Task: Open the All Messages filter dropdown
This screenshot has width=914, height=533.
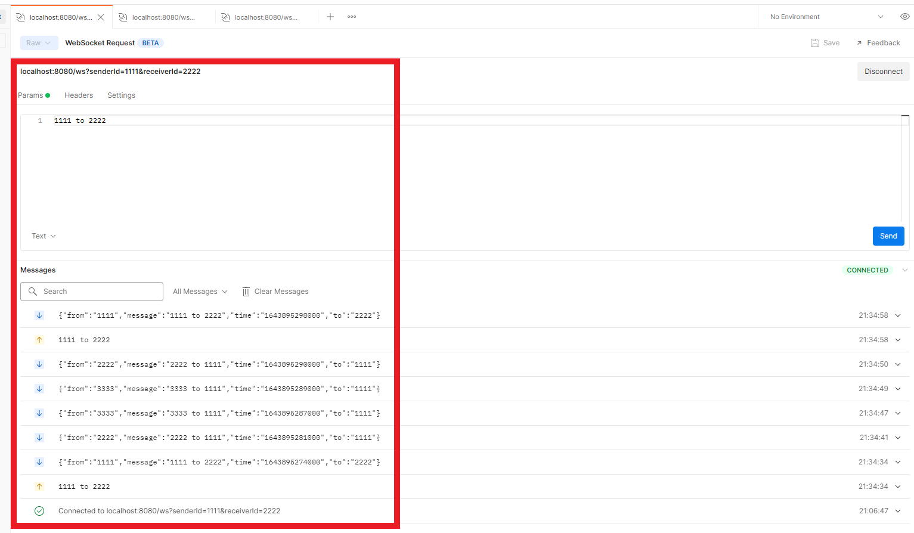Action: click(200, 292)
